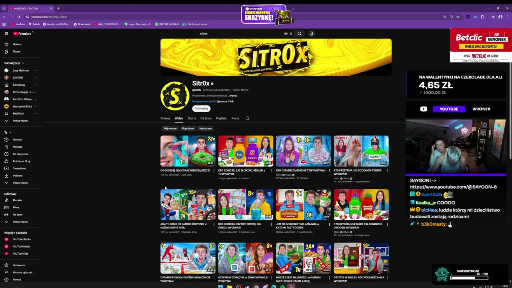Sort videos by Najnowsze chip
The height and width of the screenshot is (288, 512).
tap(170, 128)
